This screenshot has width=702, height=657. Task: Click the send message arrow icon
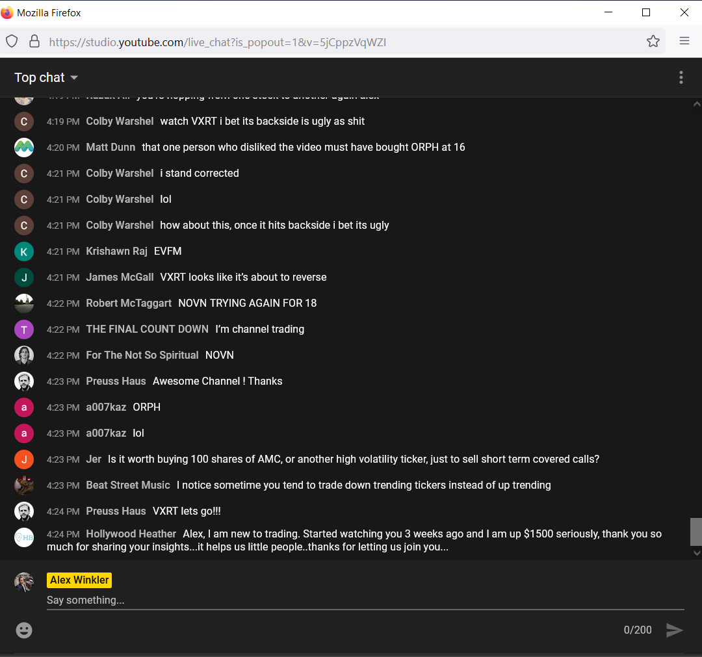[x=674, y=630]
